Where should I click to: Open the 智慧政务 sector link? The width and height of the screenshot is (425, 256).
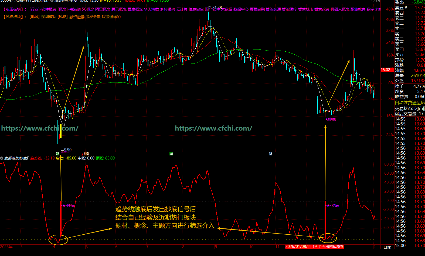point(322,9)
